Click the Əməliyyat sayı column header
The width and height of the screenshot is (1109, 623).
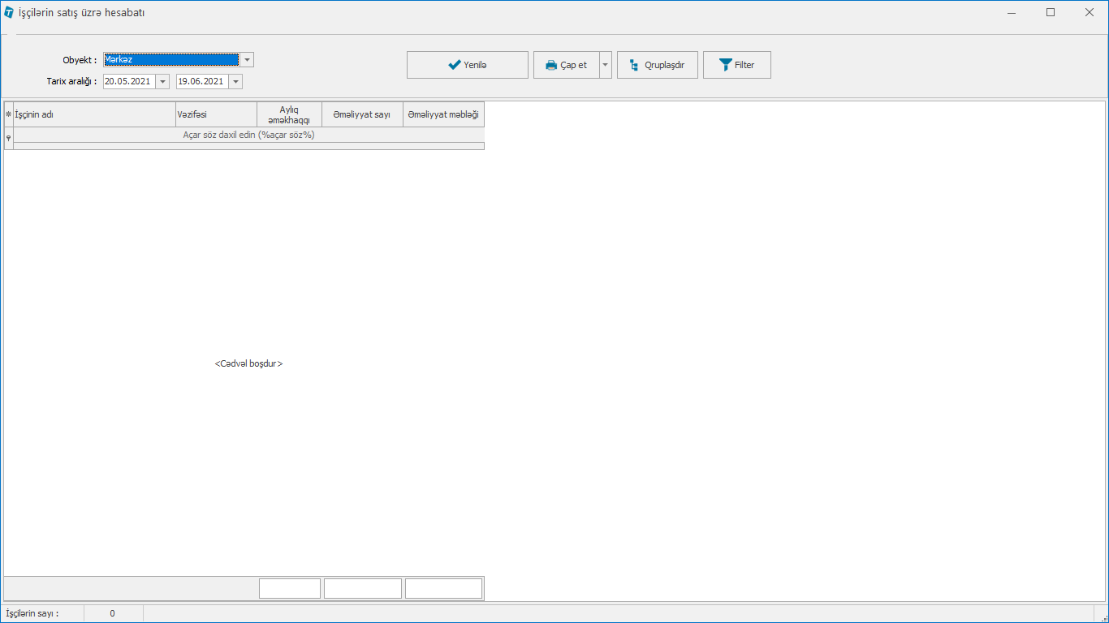click(362, 115)
